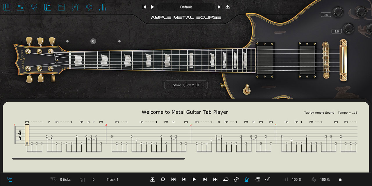Click the bar 3 number marker
This screenshot has height=186, width=372.
191,125
